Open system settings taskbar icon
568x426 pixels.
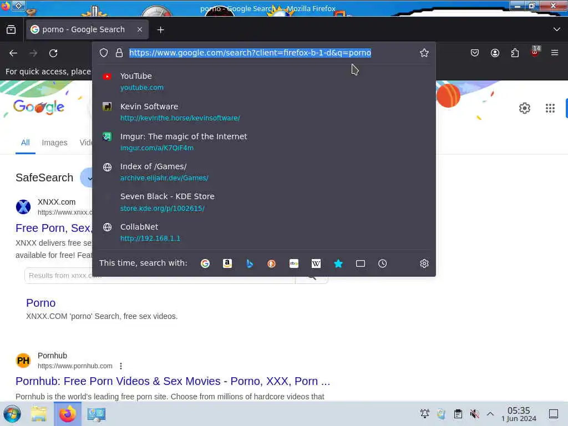(x=97, y=414)
